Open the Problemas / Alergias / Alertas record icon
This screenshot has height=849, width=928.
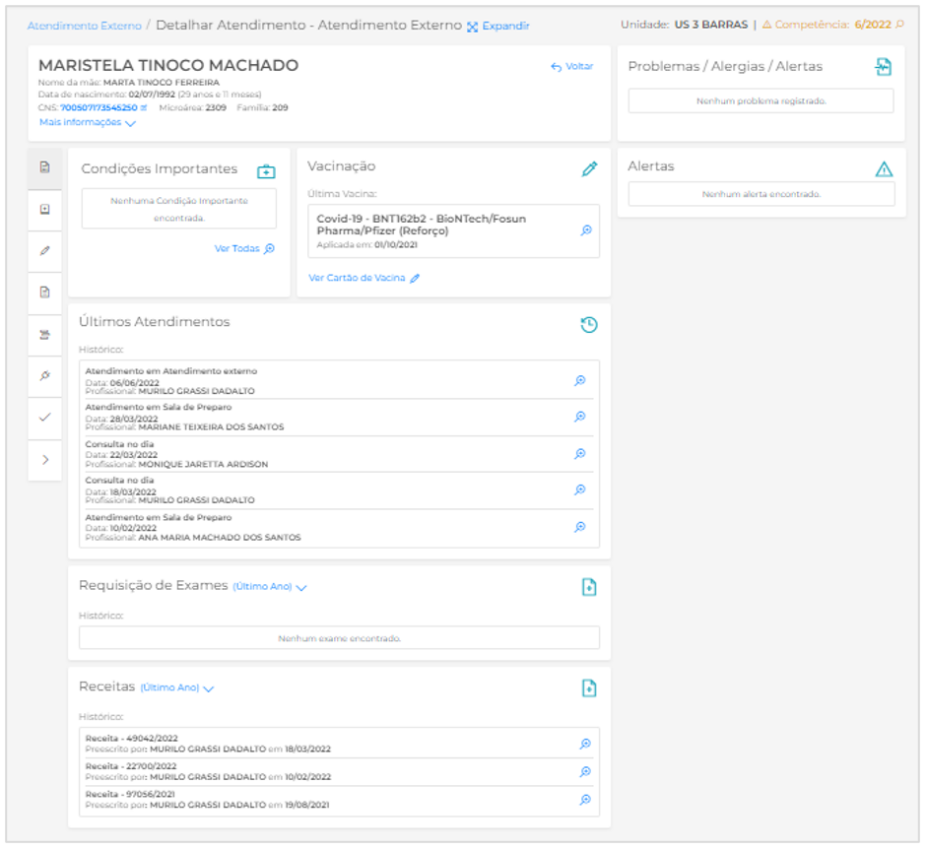883,67
